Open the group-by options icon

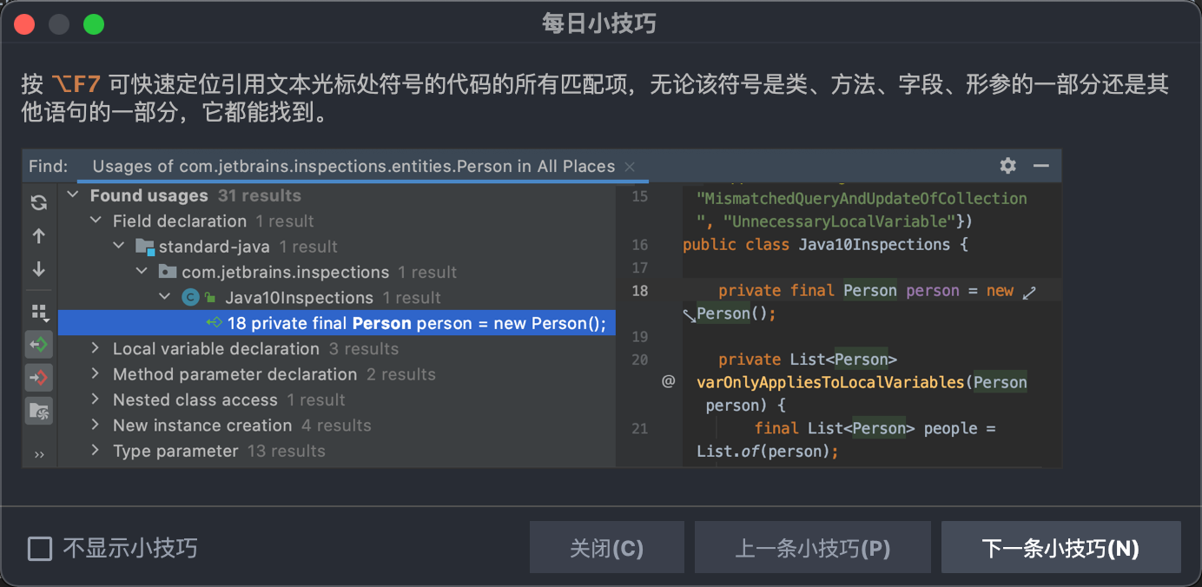38,311
